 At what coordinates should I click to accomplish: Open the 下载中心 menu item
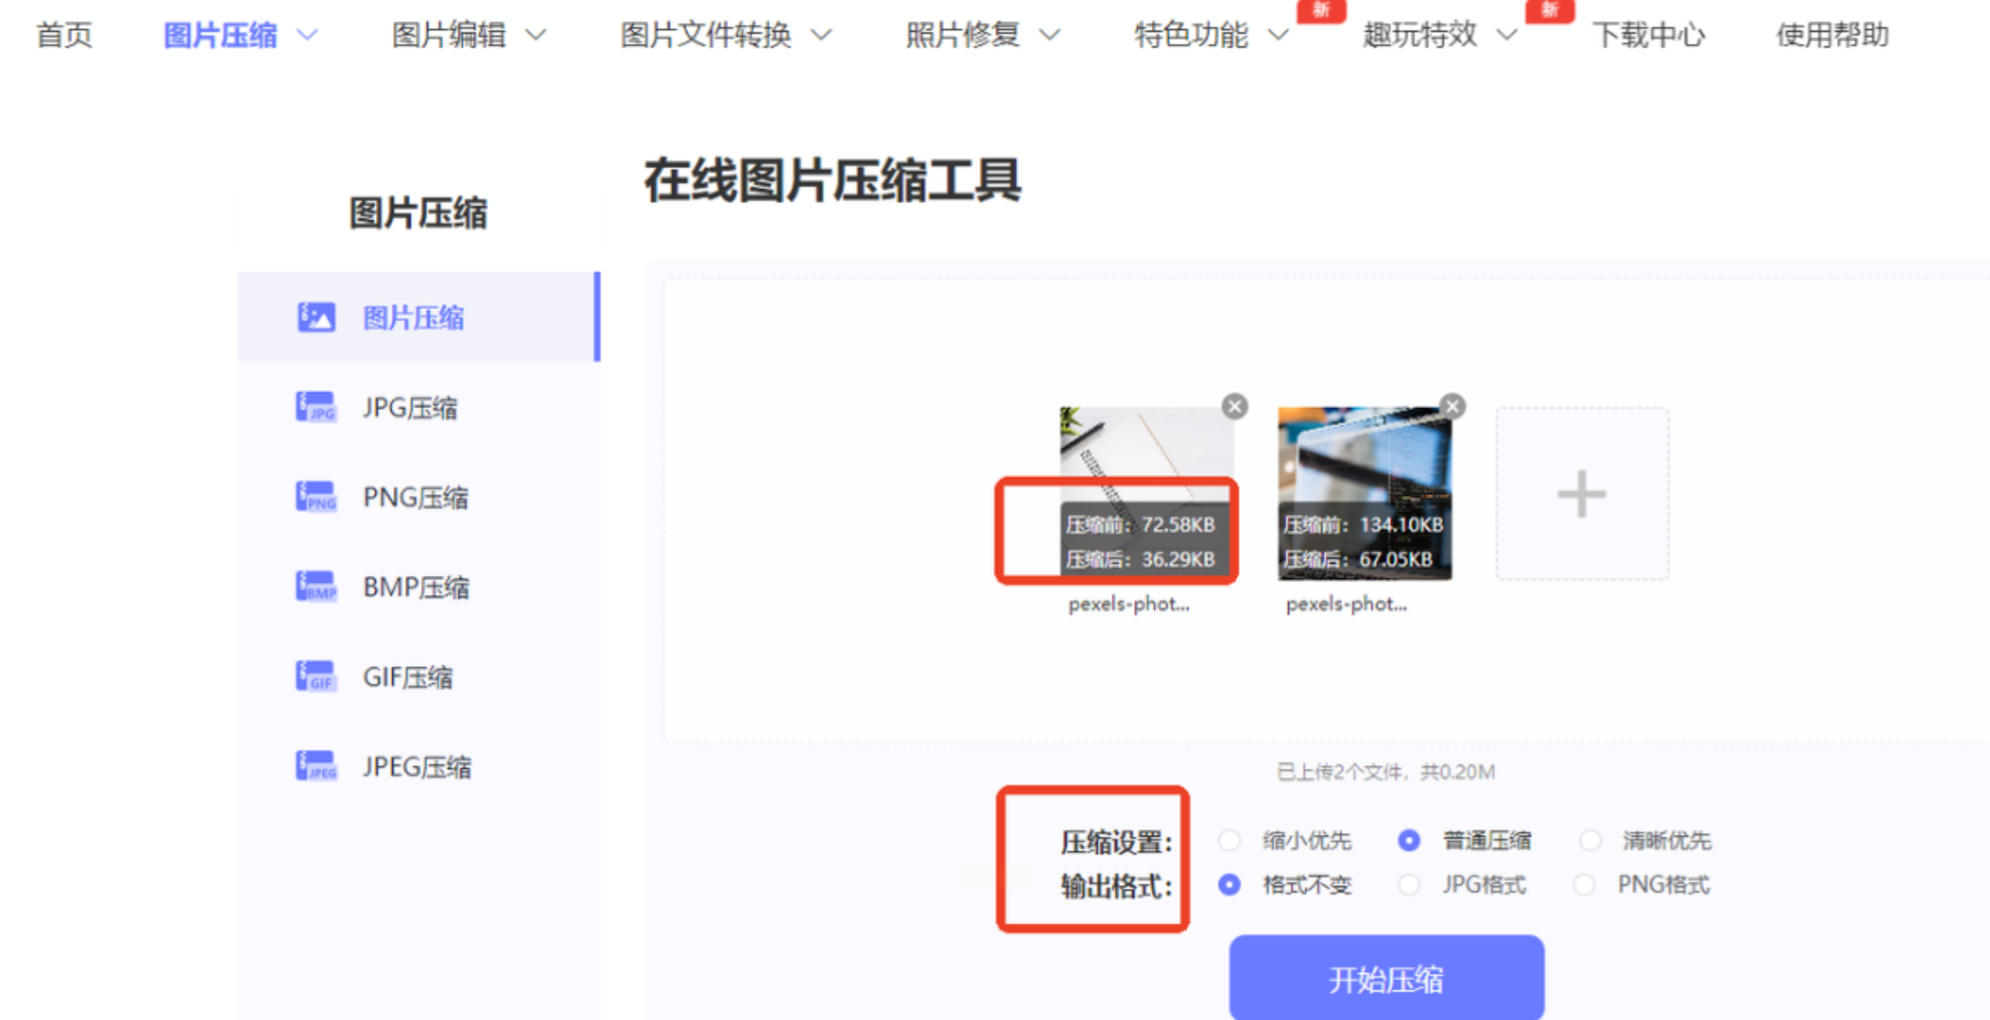point(1648,35)
